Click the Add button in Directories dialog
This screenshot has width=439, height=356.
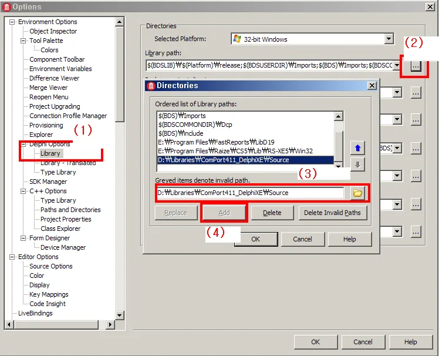tap(224, 213)
